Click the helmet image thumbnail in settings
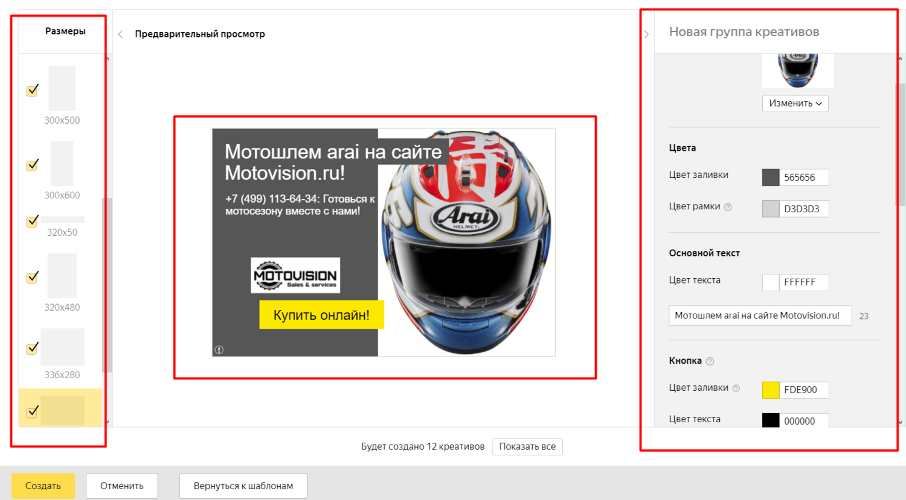This screenshot has height=500, width=906. point(798,71)
